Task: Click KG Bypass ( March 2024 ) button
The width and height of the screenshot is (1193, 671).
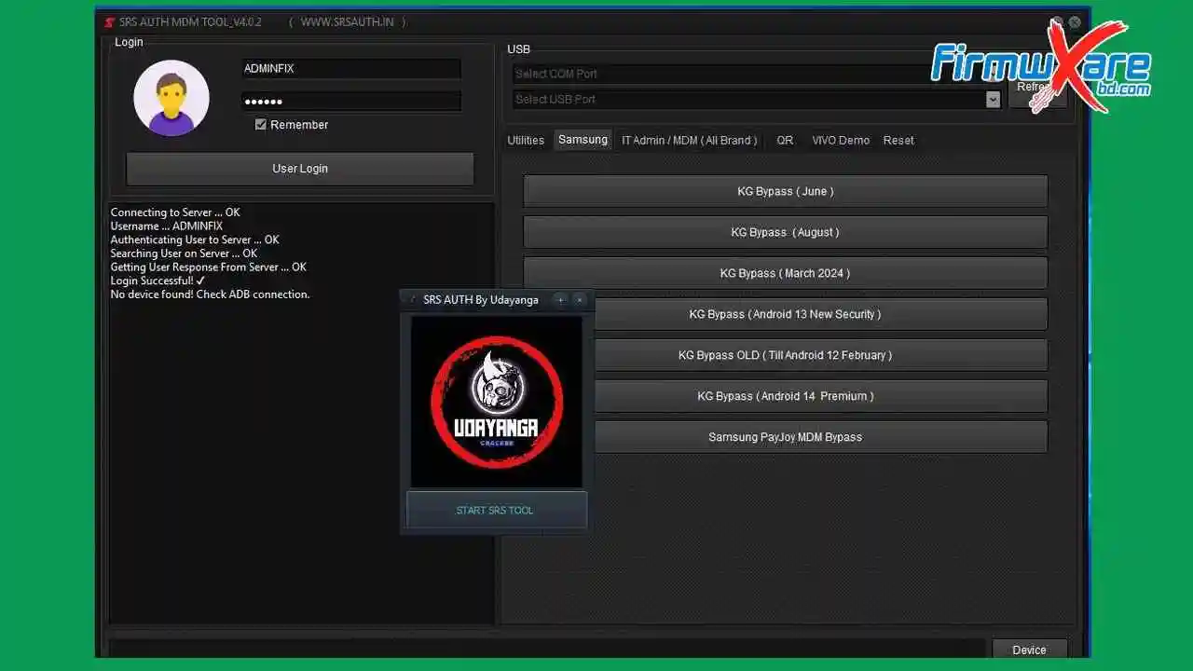Action: pos(785,273)
